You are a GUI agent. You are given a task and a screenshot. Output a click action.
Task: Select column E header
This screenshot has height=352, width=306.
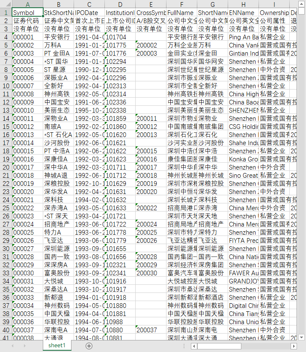(x=151, y=4)
